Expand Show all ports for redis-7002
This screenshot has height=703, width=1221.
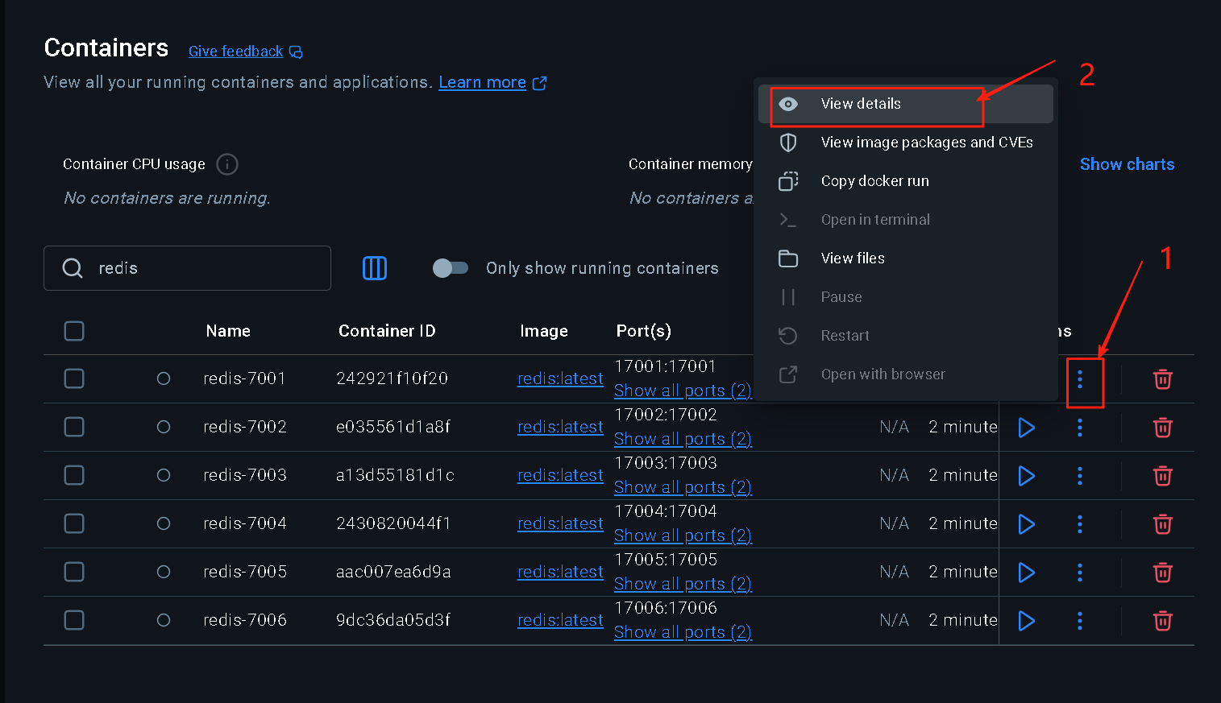682,439
